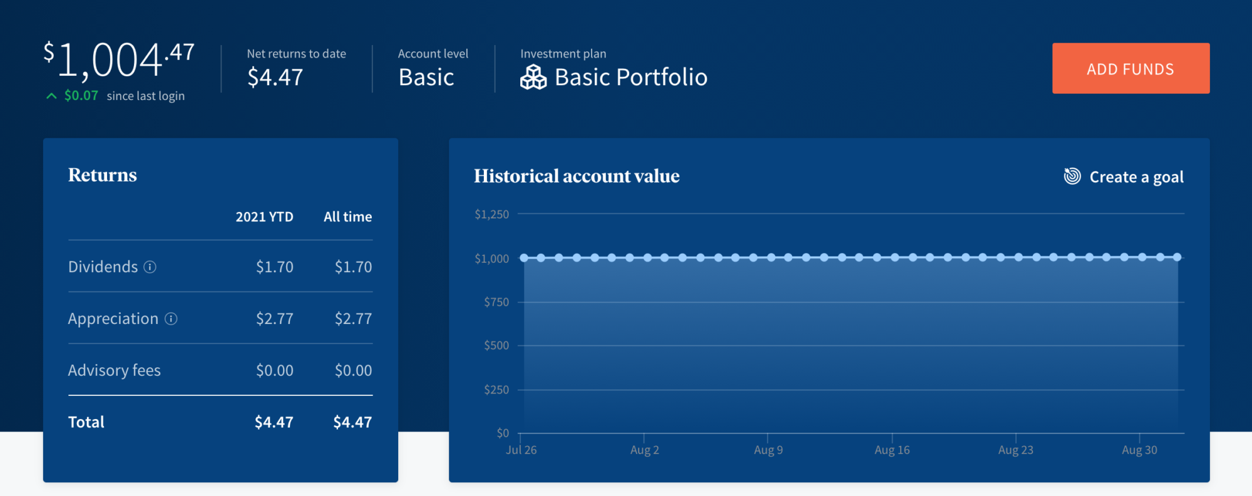The height and width of the screenshot is (496, 1252).
Task: Click the Dividends info icon
Action: click(x=150, y=267)
